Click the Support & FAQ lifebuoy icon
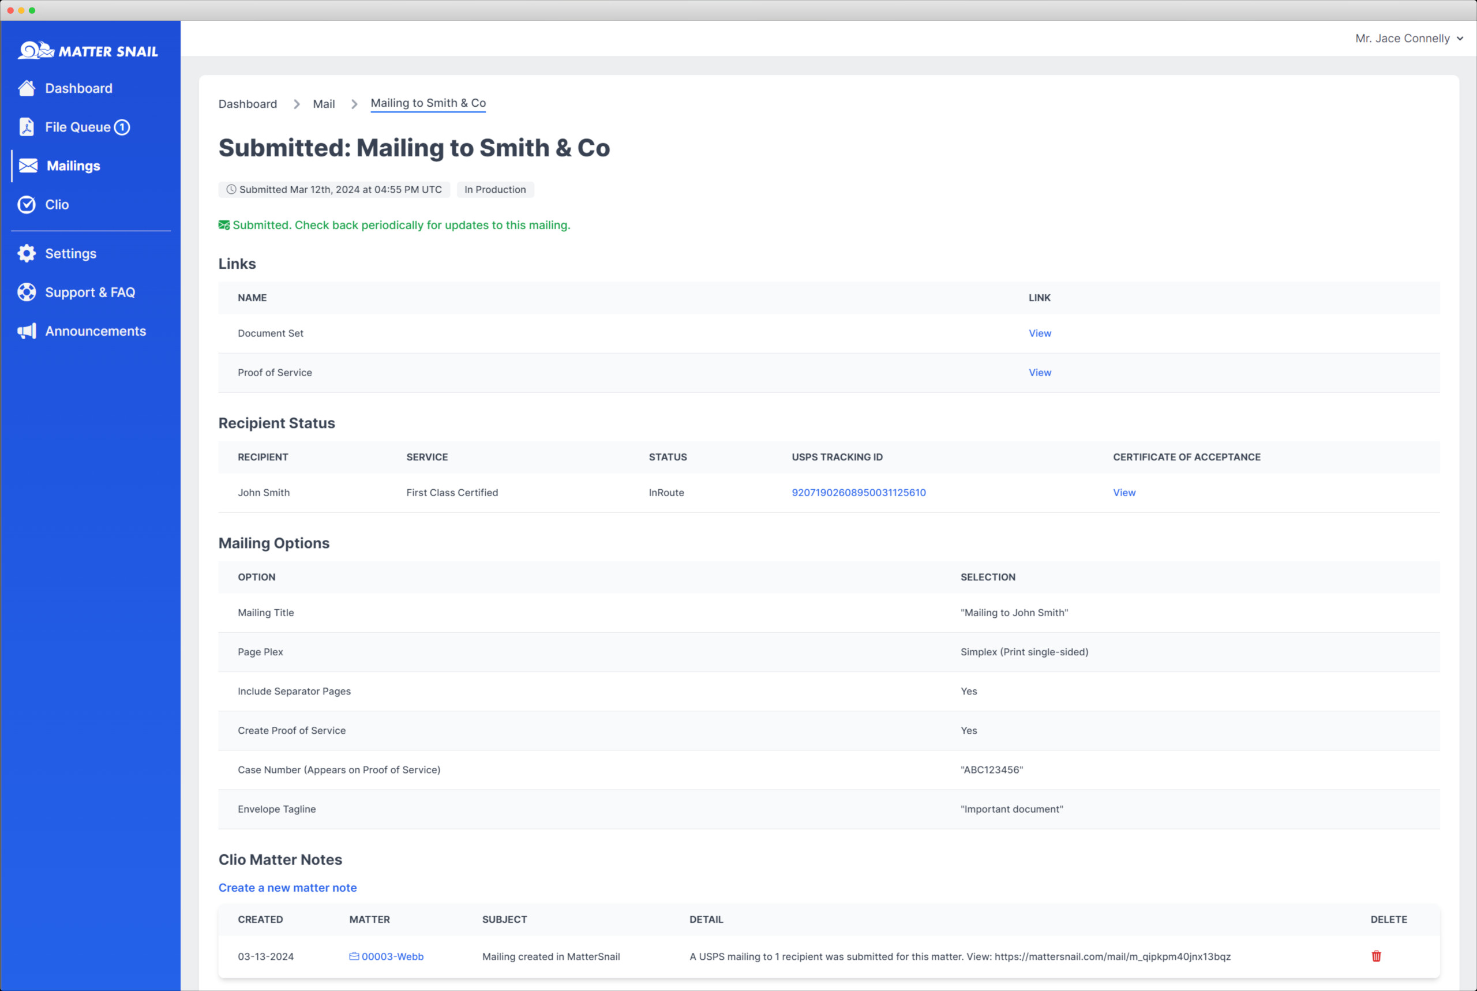Screen dimensions: 1477x991 27,292
